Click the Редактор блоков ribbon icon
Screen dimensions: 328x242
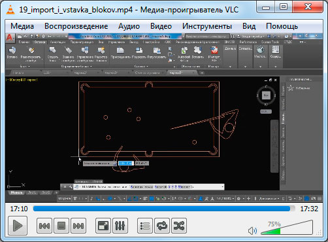(101, 54)
